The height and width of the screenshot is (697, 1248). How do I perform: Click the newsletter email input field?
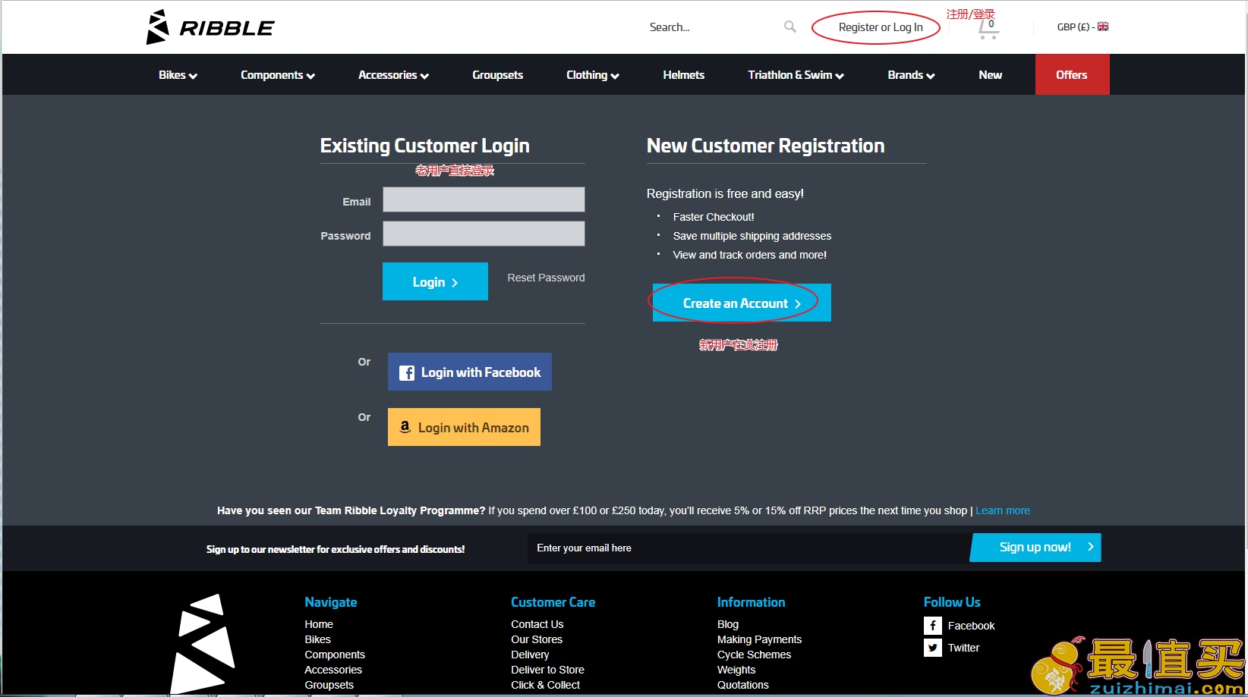748,548
